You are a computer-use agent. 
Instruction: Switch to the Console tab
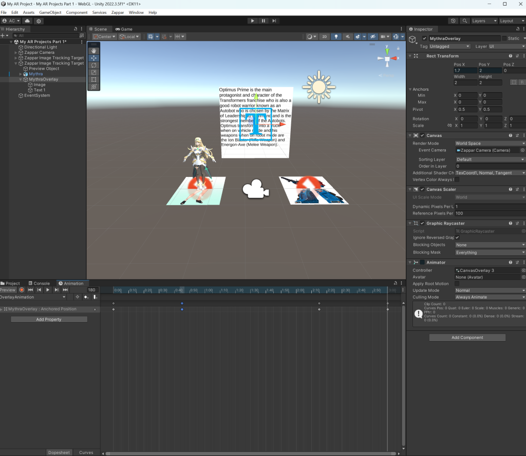click(39, 283)
